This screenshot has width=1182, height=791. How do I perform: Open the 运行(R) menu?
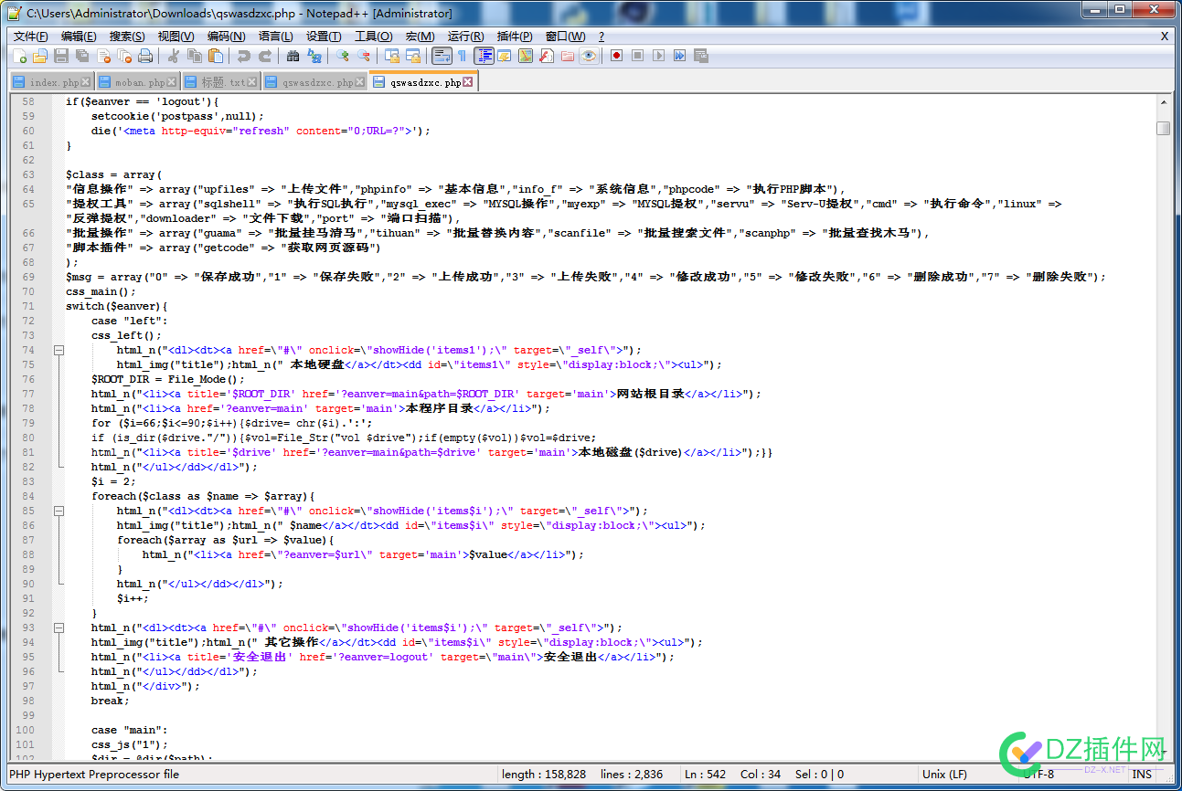pos(465,37)
